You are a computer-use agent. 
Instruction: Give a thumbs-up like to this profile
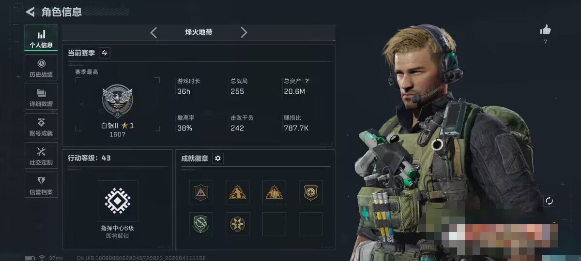tap(545, 30)
